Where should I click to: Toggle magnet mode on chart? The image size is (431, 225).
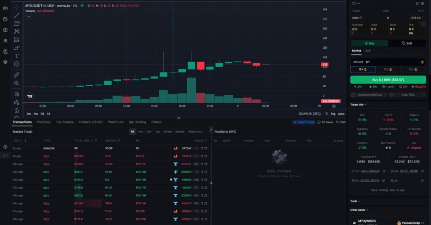pos(16,94)
